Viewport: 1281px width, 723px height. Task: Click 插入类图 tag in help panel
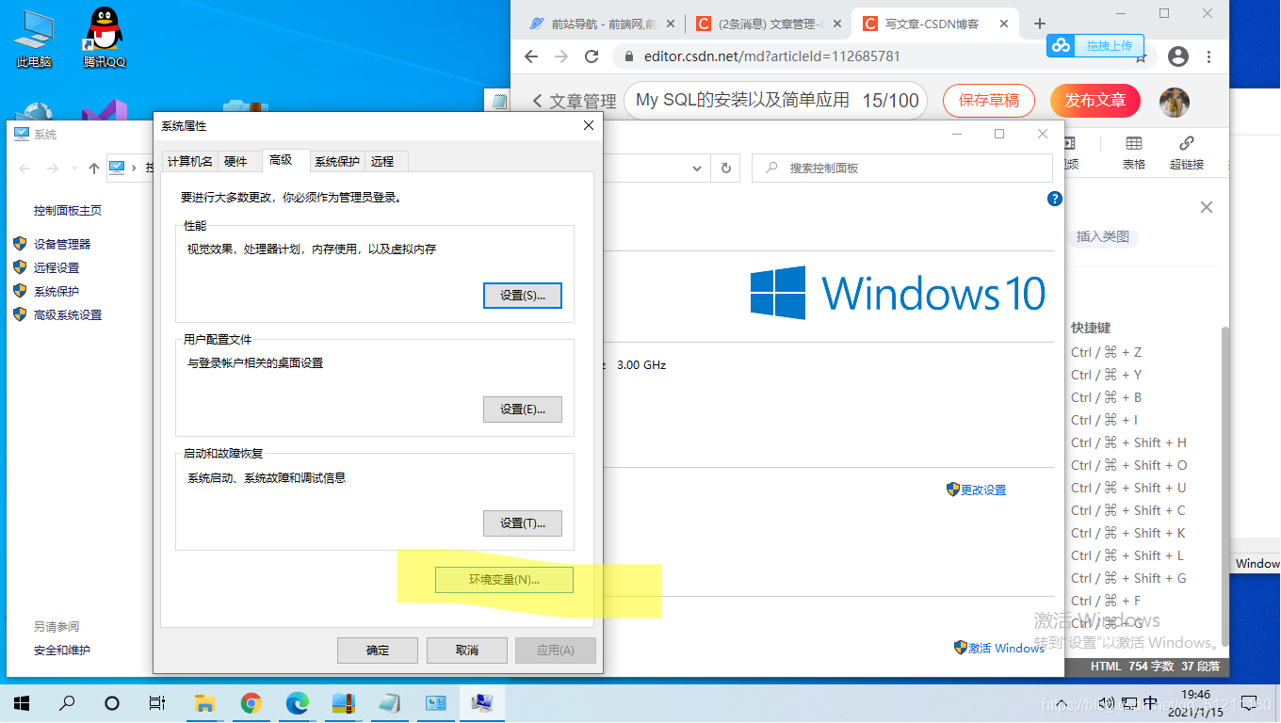(1103, 237)
